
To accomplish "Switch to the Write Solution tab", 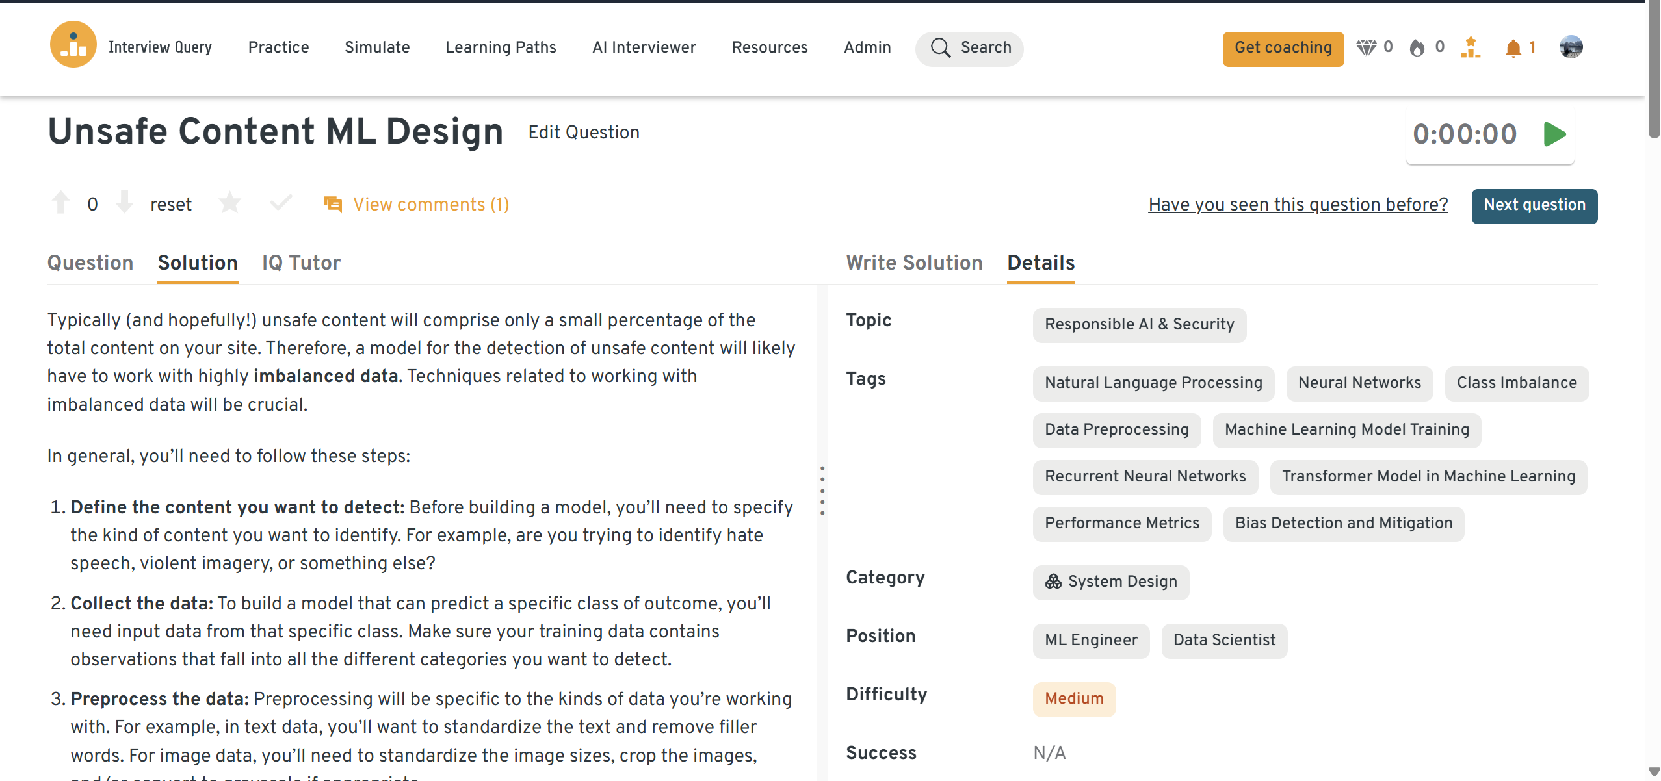I will click(914, 263).
